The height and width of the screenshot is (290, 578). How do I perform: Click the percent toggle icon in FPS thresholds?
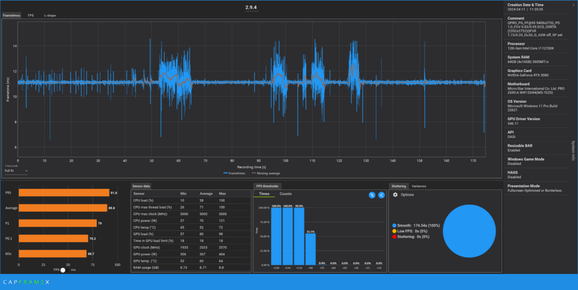(372, 195)
